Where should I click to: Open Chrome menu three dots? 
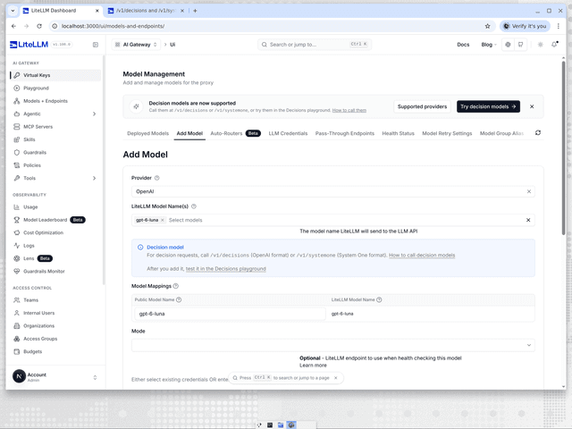pos(558,26)
